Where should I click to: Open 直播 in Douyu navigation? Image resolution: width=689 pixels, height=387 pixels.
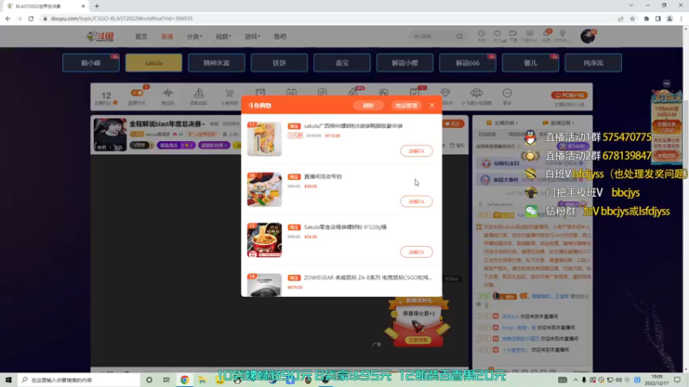point(167,36)
